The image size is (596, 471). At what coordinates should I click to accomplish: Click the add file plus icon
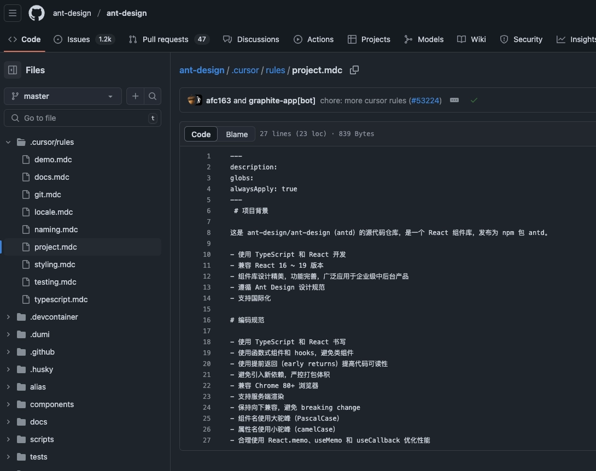coord(135,96)
